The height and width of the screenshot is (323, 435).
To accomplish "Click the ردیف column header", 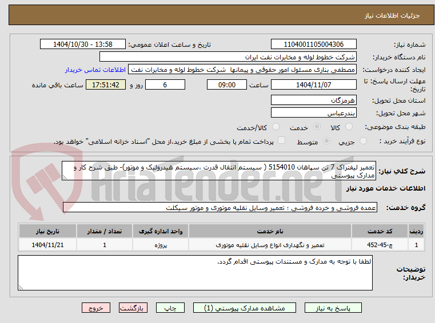I will point(416,231).
